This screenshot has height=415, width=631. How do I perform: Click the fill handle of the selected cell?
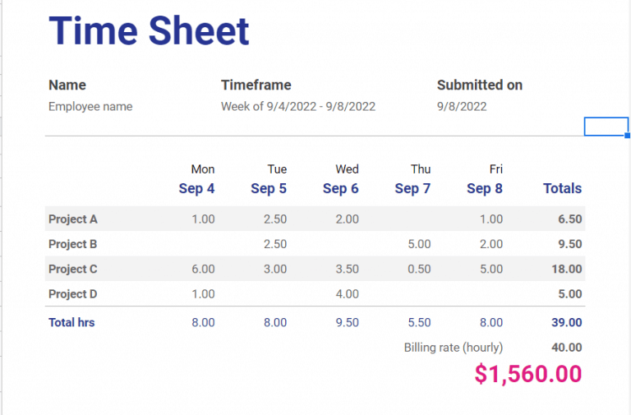(628, 136)
